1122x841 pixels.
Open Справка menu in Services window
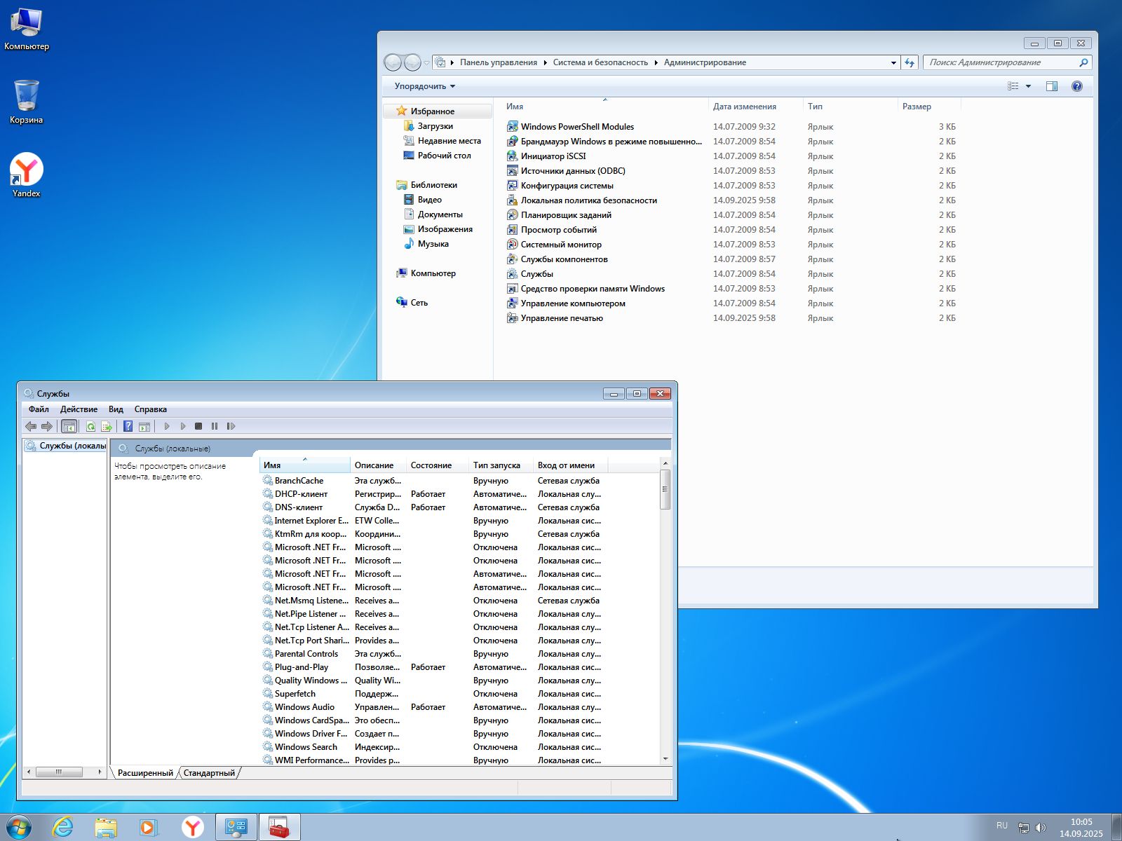click(151, 409)
